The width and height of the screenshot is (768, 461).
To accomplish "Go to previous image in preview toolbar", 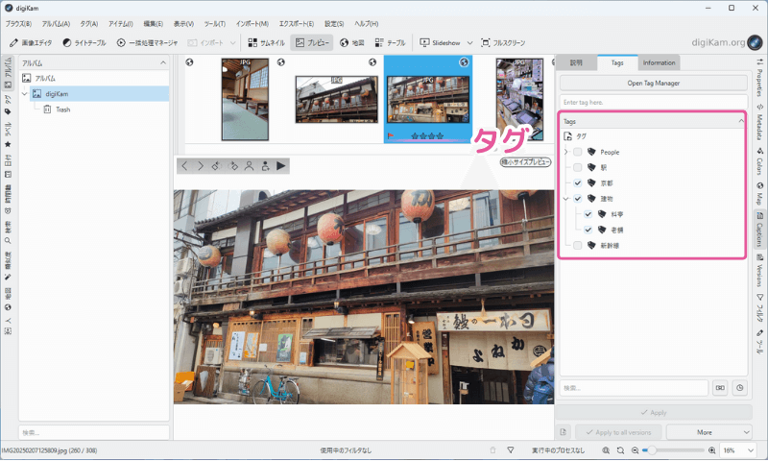I will (x=185, y=165).
